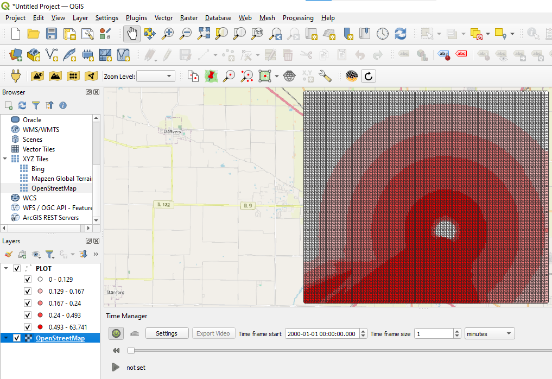Expand more Layers panel tools chevron

(x=96, y=254)
